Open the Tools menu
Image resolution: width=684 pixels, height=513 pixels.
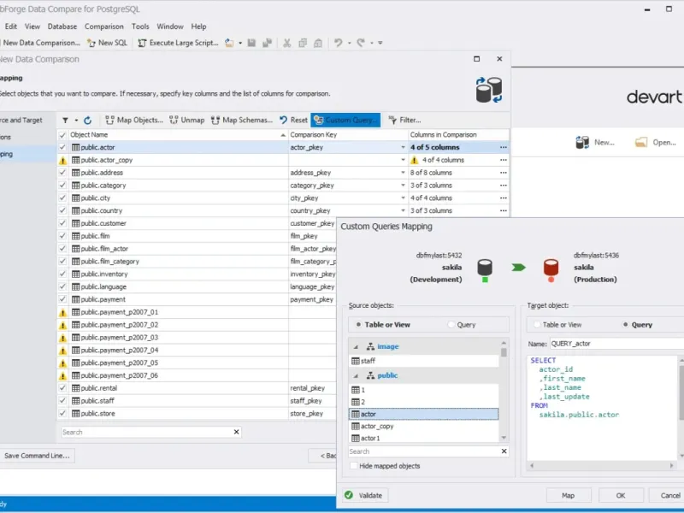[x=140, y=27]
